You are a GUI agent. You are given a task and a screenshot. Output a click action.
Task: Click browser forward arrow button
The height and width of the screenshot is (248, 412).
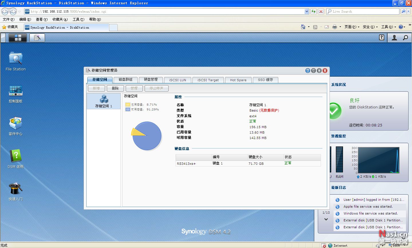tap(13, 11)
